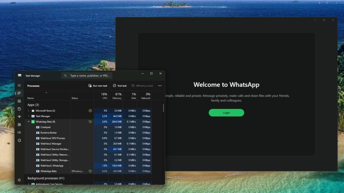The image size is (344, 193).
Task: Open the Services page from the sidebar
Action: 19,140
